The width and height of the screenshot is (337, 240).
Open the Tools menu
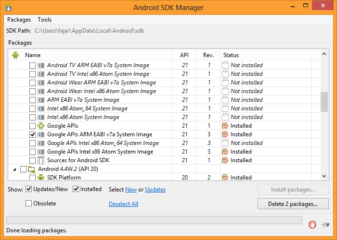45,20
